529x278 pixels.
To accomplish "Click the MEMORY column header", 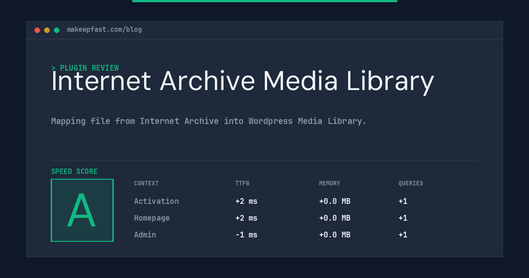I will (330, 184).
